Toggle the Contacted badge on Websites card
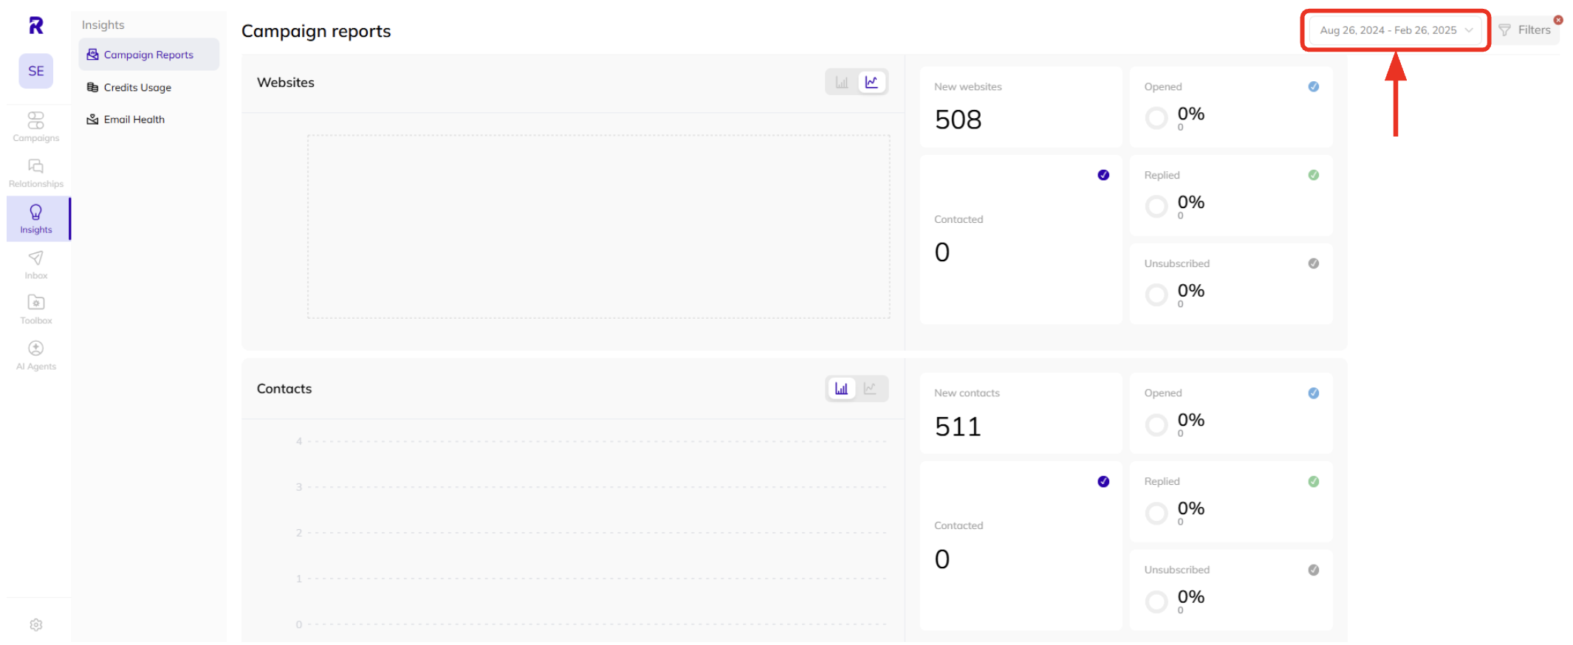Image resolution: width=1573 pixels, height=645 pixels. [x=1103, y=175]
